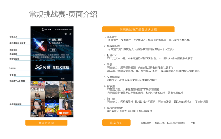Select the 挑战赛发起人配置 annotation label
Viewport: 221px width, 139px height.
pyautogui.click(x=17, y=43)
